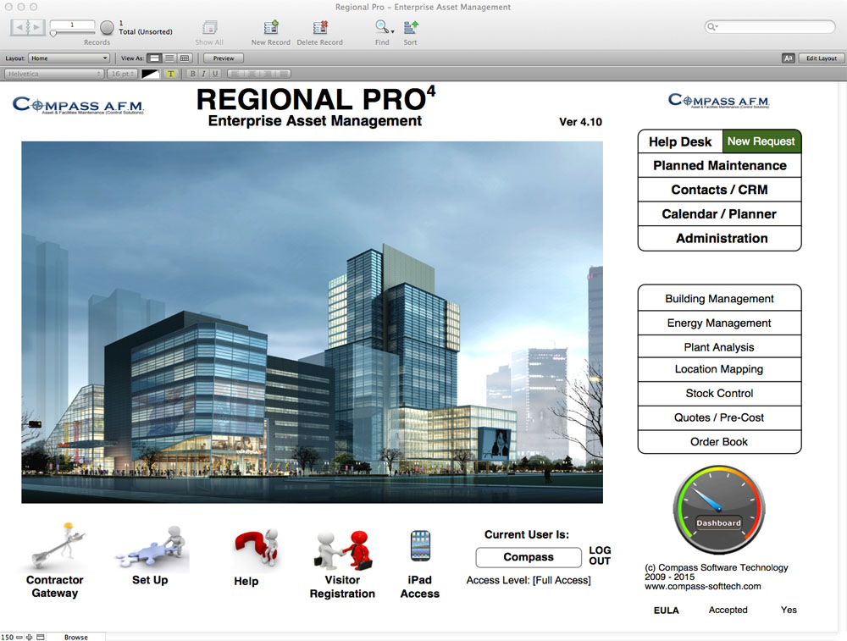Open the Find dropdown arrow
This screenshot has height=641, width=847.
[393, 31]
